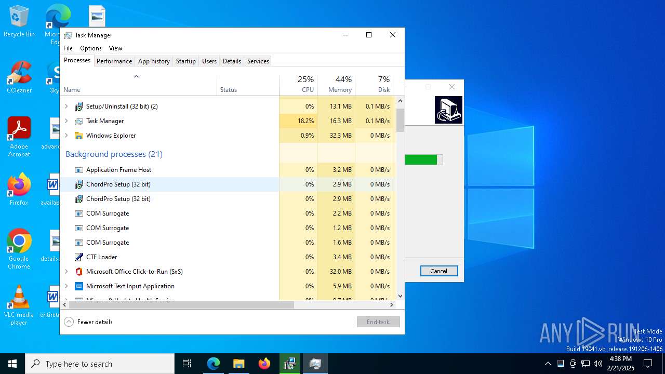Click the CTF Loader pen icon
Image resolution: width=665 pixels, height=374 pixels.
click(x=79, y=257)
